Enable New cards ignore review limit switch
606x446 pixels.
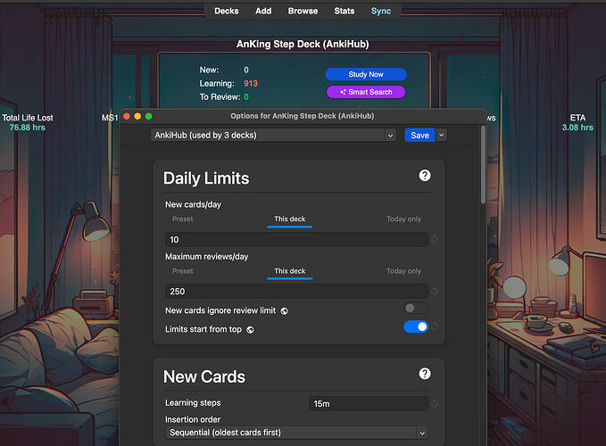click(x=415, y=309)
